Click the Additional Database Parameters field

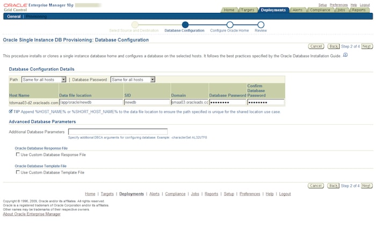tap(118, 132)
